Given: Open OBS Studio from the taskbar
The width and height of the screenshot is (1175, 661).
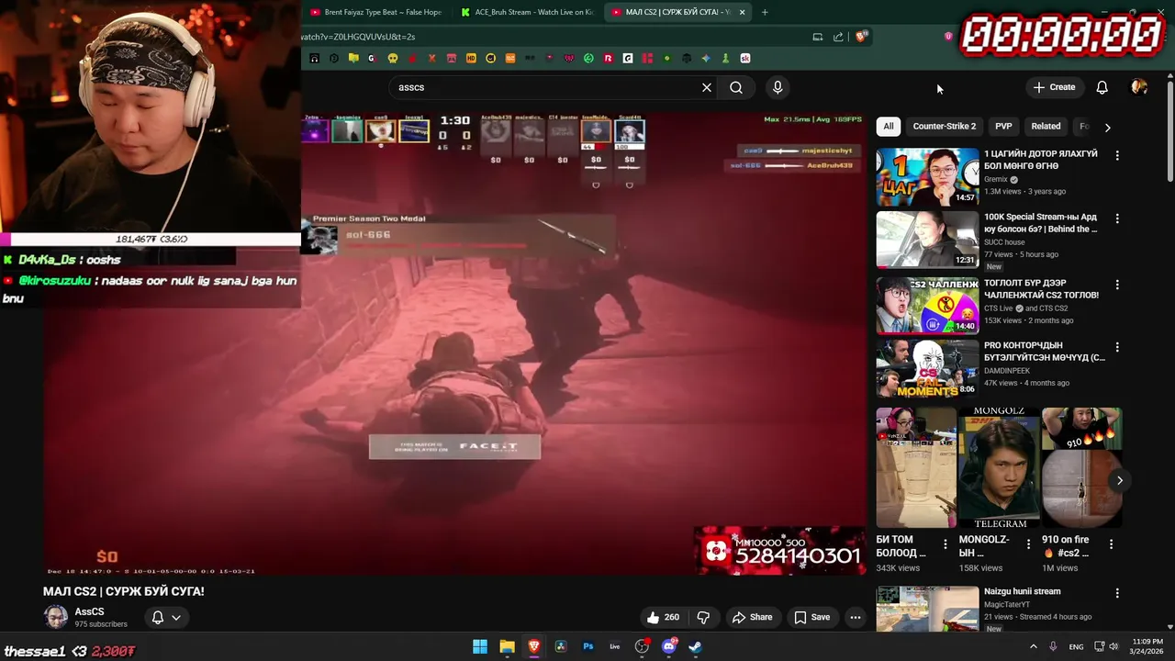Looking at the screenshot, I should [642, 646].
